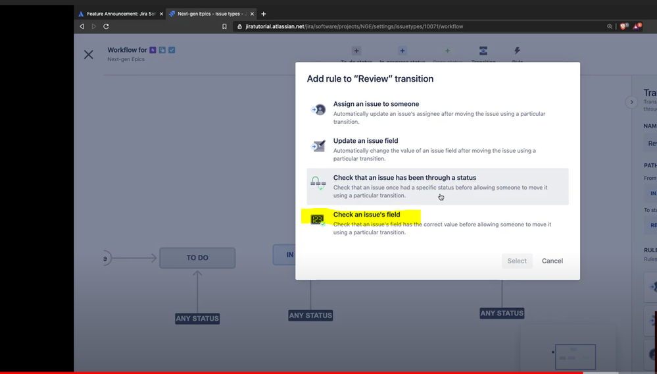Choose the Update an issue field rule
The image size is (657, 374).
[x=437, y=149]
